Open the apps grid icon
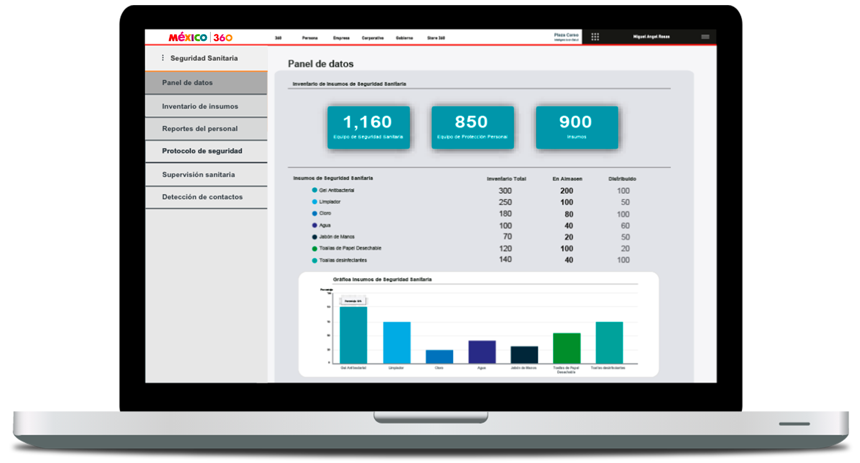The image size is (860, 463). point(595,37)
